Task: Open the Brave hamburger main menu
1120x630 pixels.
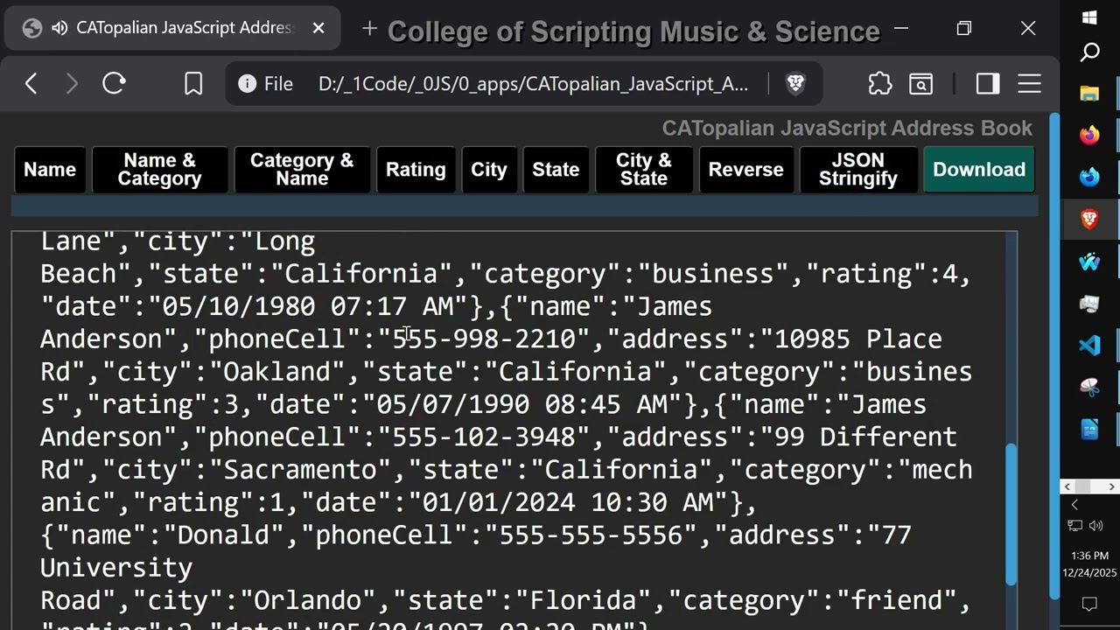Action: pos(1029,83)
